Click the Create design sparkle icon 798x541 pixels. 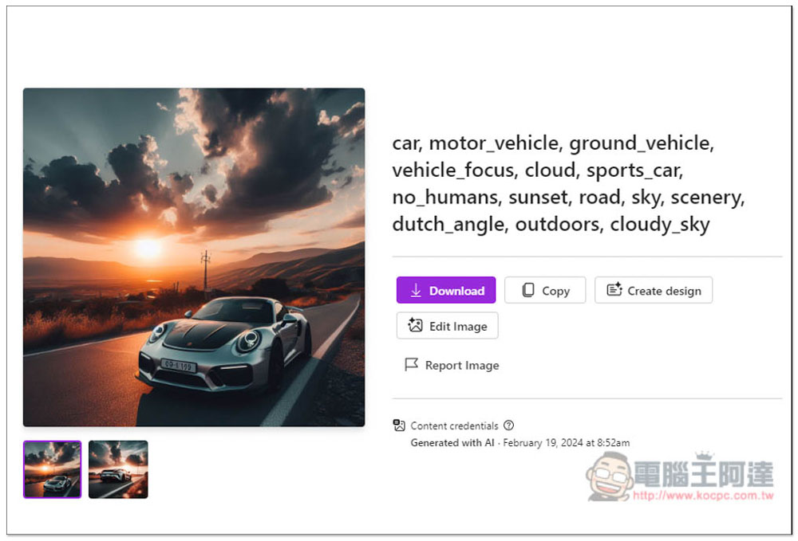pyautogui.click(x=614, y=290)
